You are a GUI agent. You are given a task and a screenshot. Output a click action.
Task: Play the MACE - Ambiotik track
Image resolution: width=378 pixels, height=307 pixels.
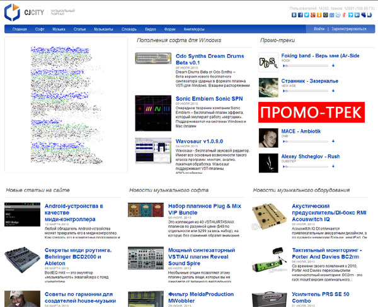(284, 141)
